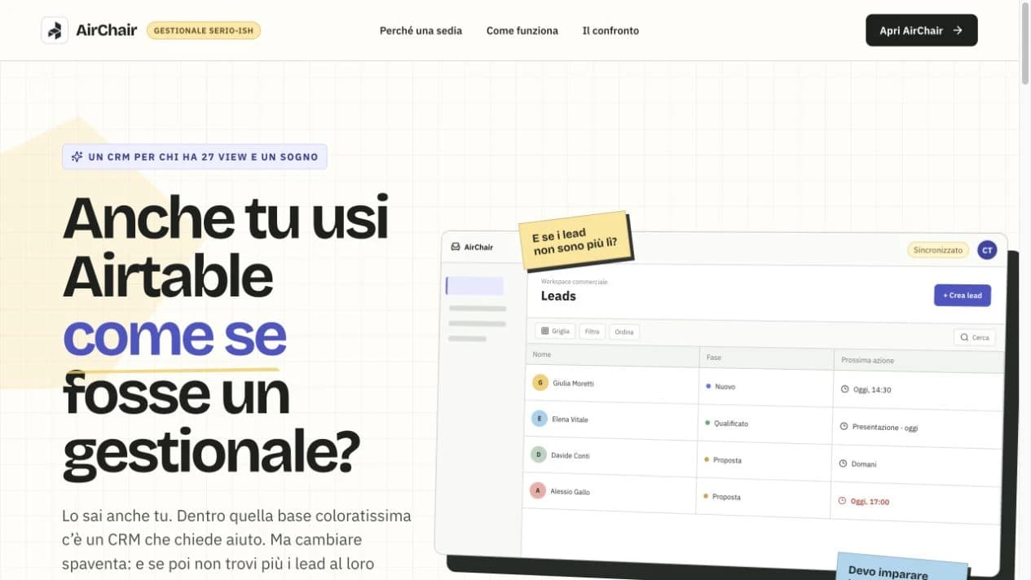Click Davide Conti's Proposta phase

point(723,460)
